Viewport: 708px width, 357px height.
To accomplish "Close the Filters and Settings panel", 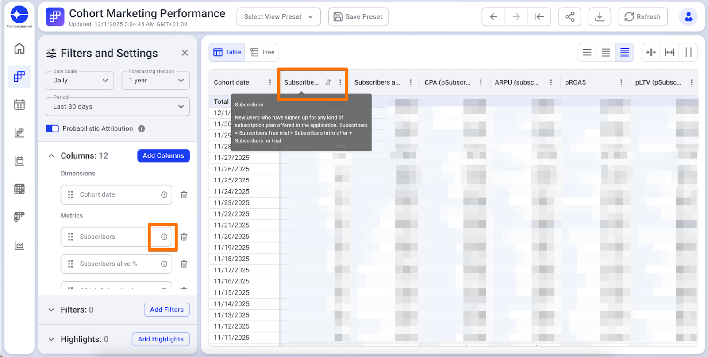I will click(x=185, y=53).
